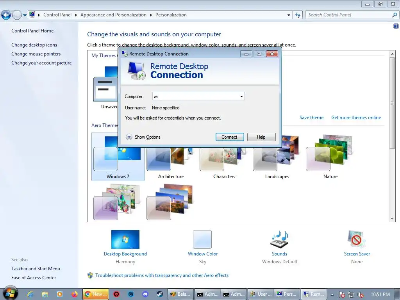Select the lighthouse theme thumbnail in bottom row

170,202
